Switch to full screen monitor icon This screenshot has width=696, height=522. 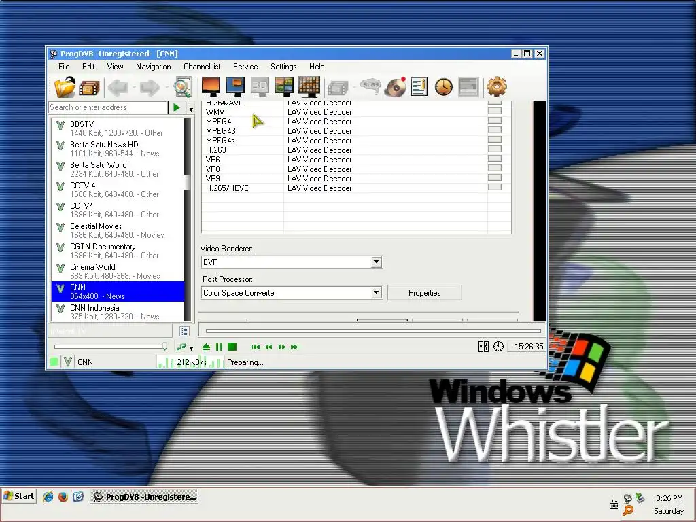[211, 86]
